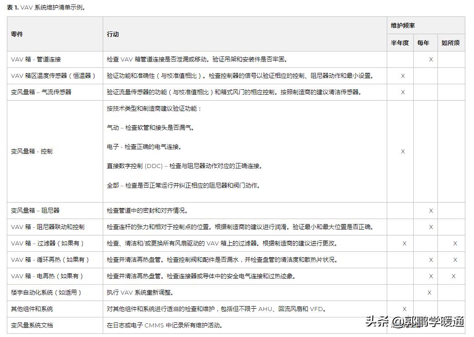点击电再热行「如所须」列的 X 标记
The height and width of the screenshot is (337, 474).
pyautogui.click(x=453, y=276)
